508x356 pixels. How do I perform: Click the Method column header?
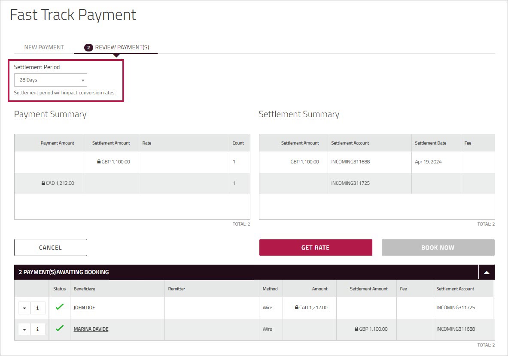point(270,289)
